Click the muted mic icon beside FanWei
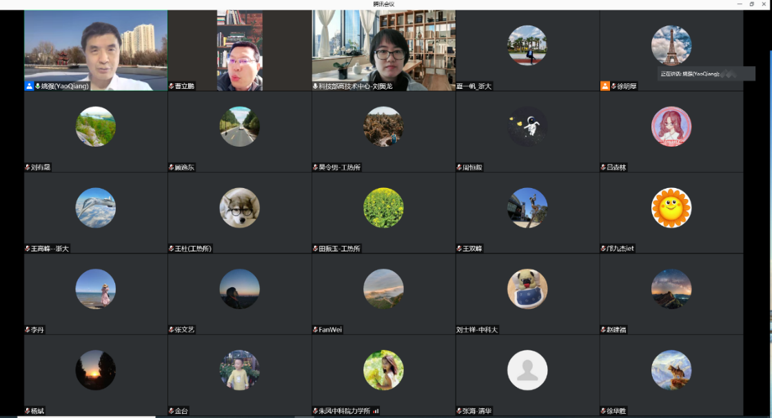 [315, 330]
